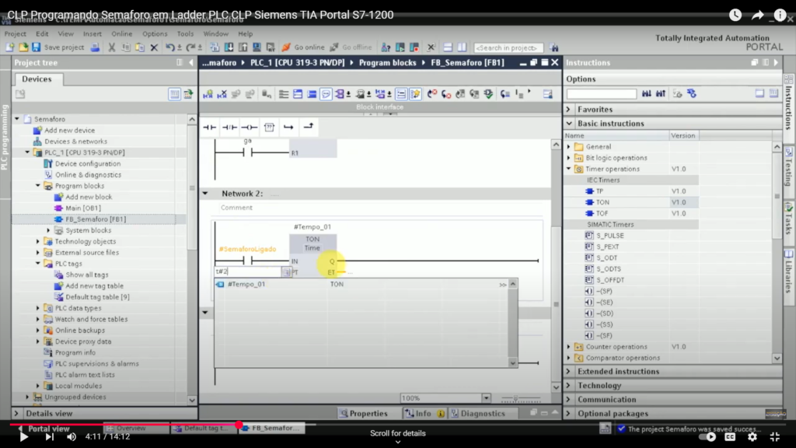
Task: Insert a normally open contact
Action: (x=210, y=127)
